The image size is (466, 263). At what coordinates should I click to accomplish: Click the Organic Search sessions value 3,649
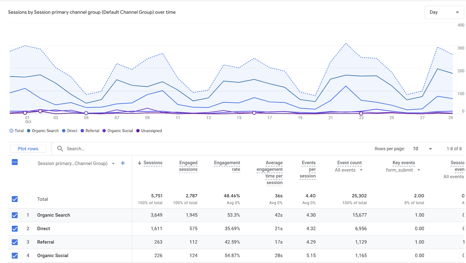156,215
